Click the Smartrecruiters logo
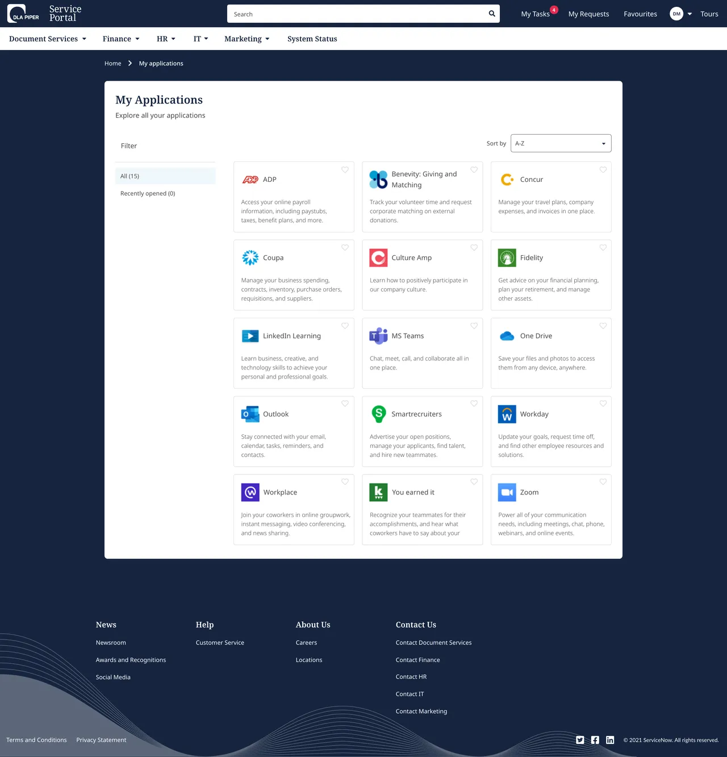This screenshot has width=727, height=757. tap(378, 414)
